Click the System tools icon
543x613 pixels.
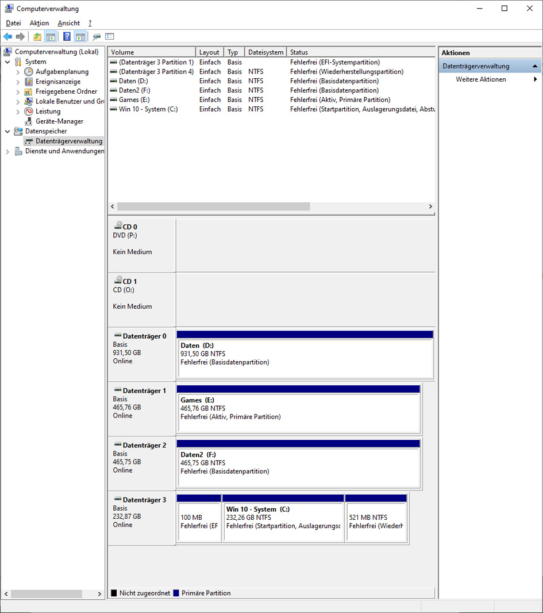[18, 62]
